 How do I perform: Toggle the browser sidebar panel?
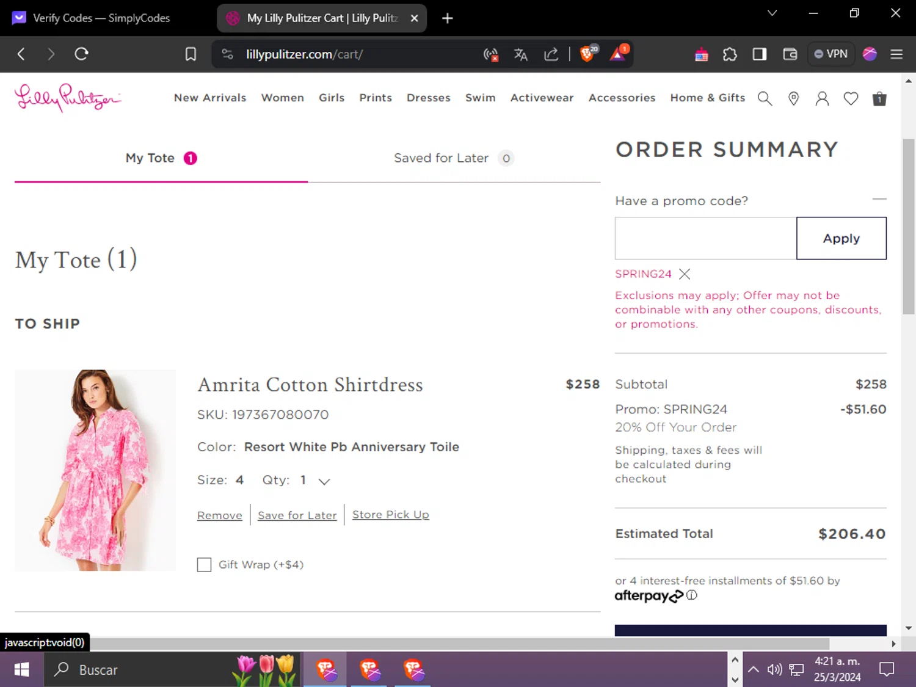coord(759,54)
